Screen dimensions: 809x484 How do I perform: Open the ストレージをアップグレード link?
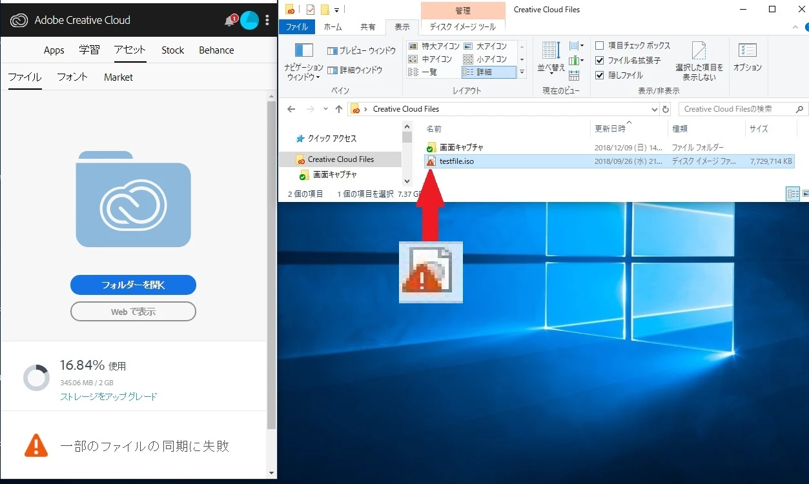pyautogui.click(x=108, y=396)
